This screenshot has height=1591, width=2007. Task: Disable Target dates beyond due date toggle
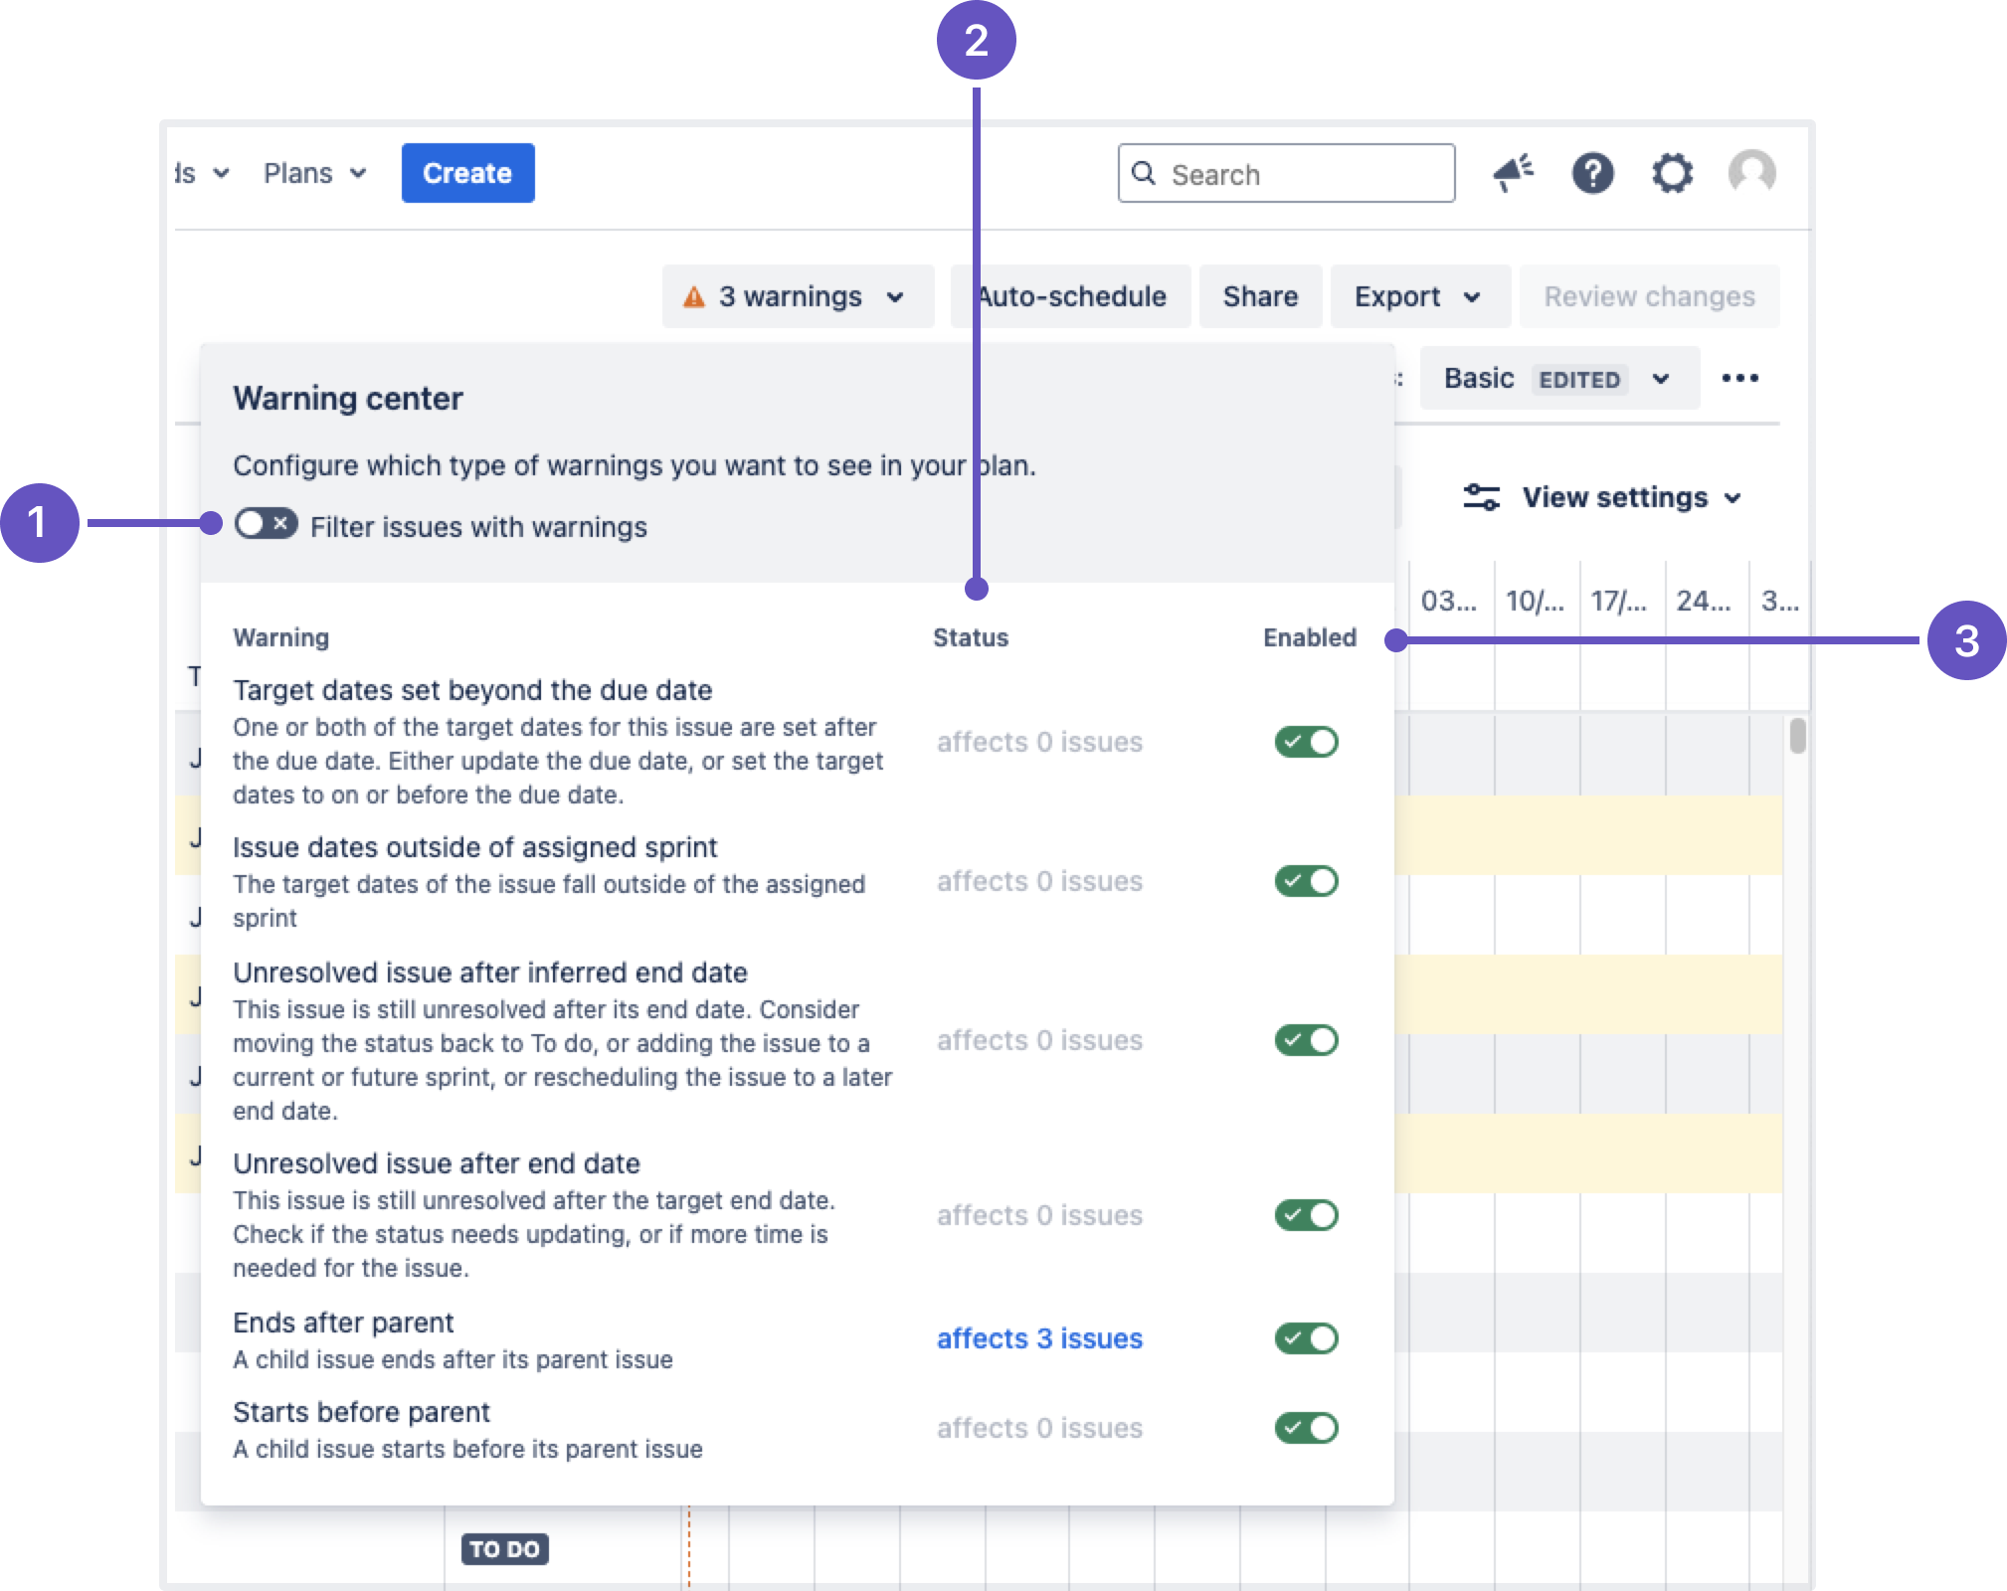pos(1306,742)
